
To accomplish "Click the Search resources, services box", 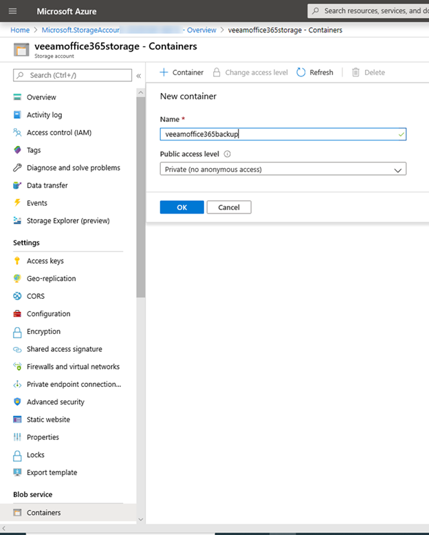I will pyautogui.click(x=368, y=11).
